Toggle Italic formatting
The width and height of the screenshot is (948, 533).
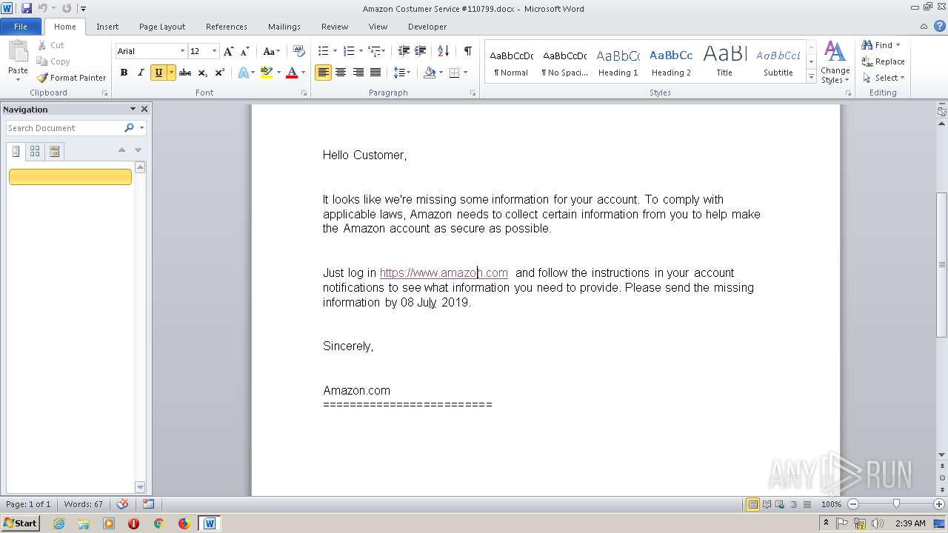click(x=141, y=73)
